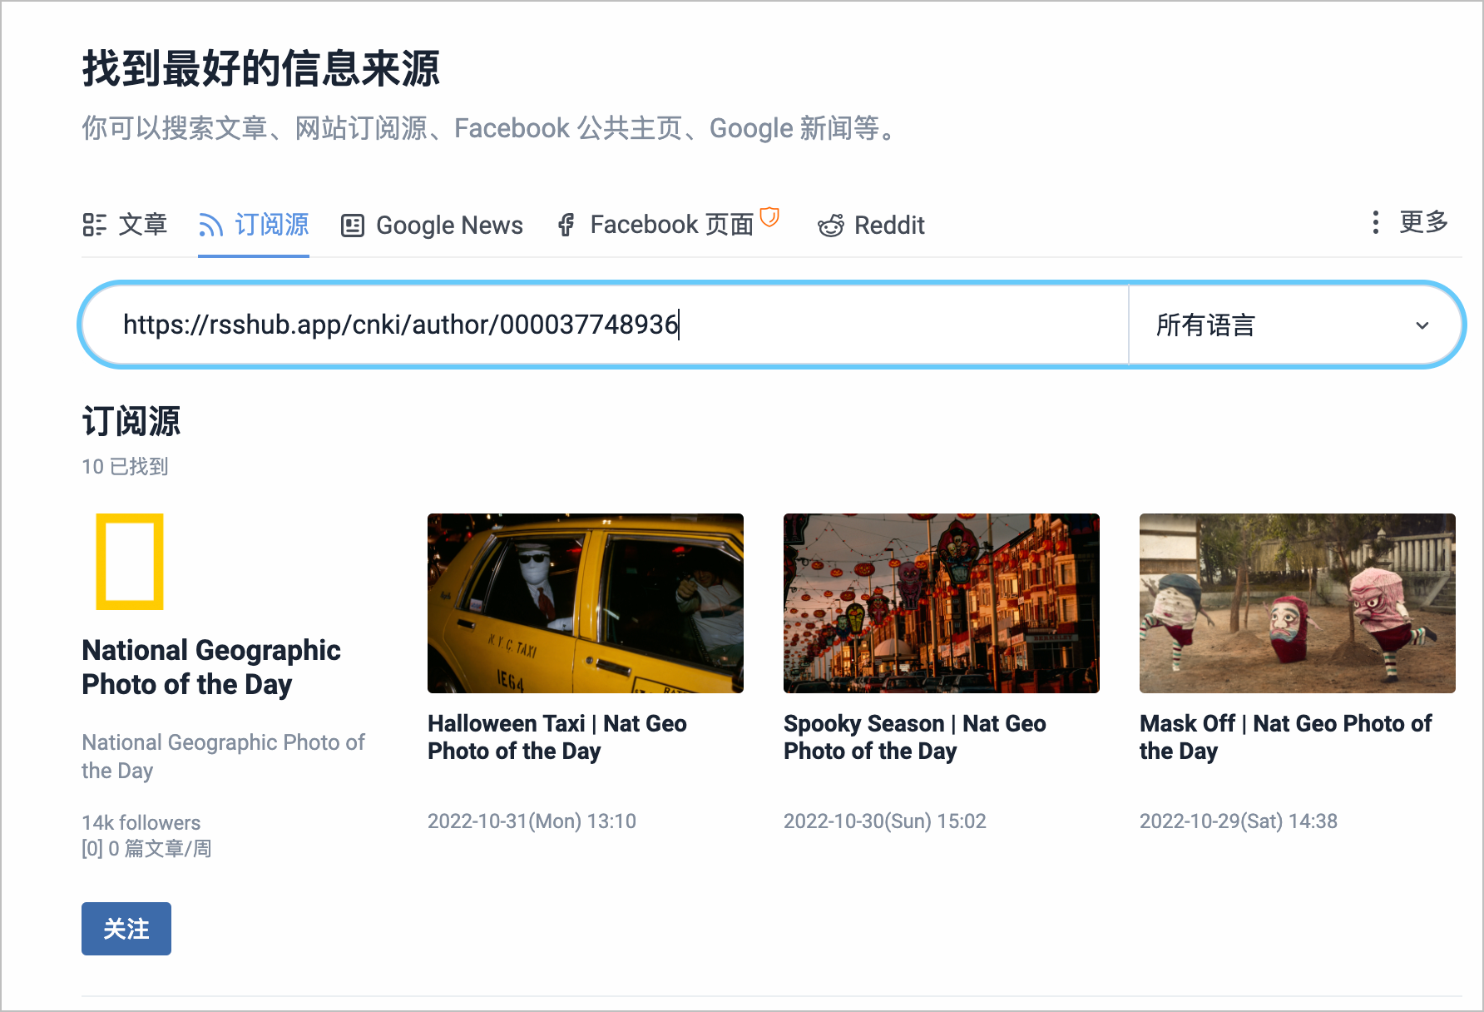Screen dimensions: 1484x1012
Task: Select the 文章 tab icon
Action: click(95, 224)
